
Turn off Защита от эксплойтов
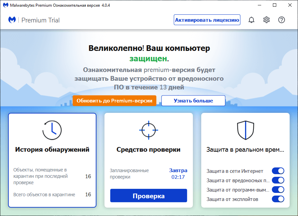(x=278, y=199)
